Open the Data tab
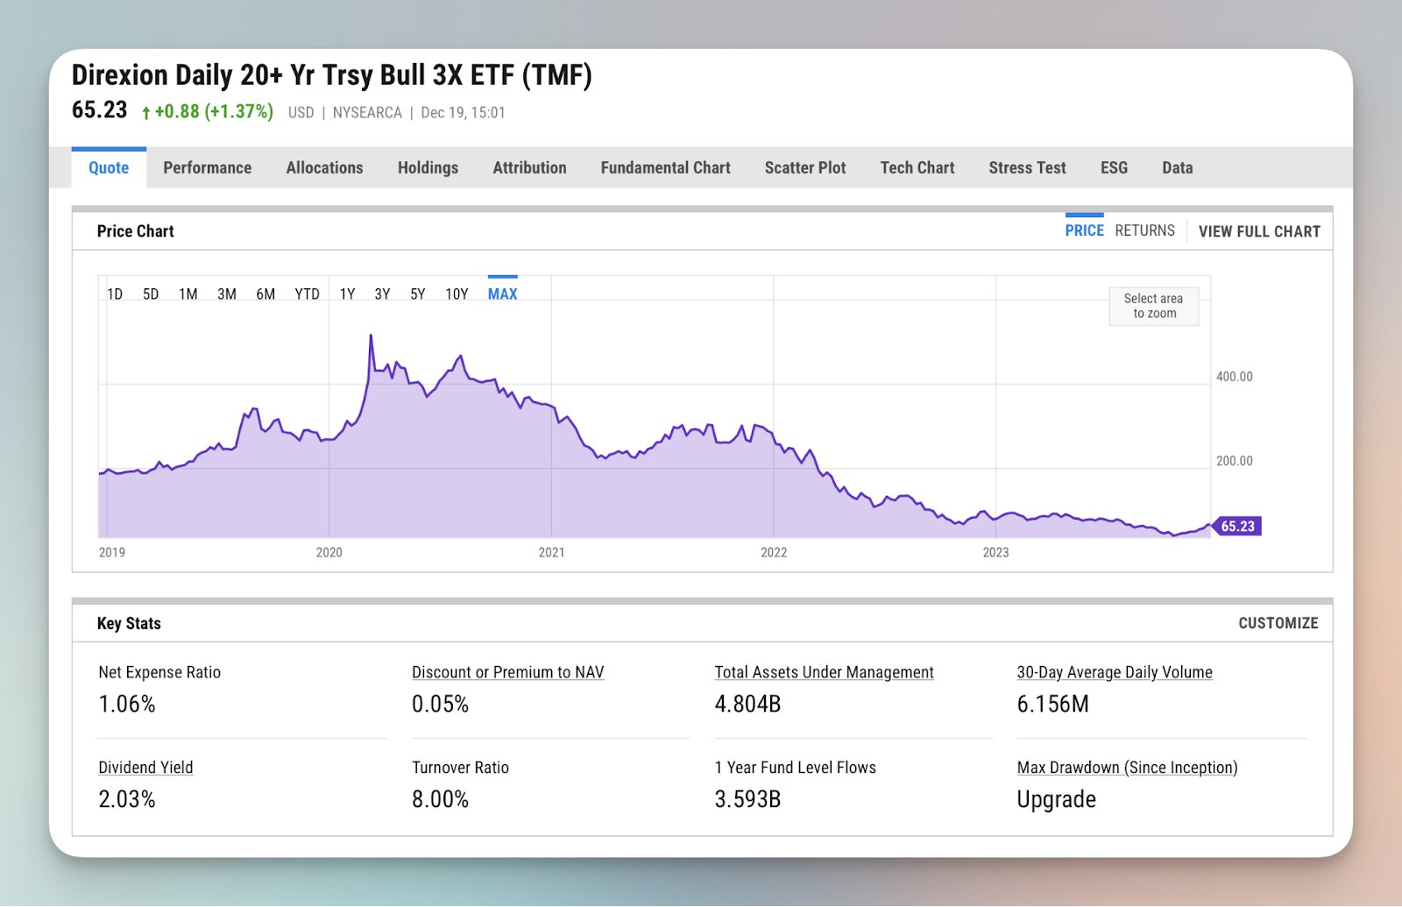Viewport: 1402px width, 907px height. click(x=1177, y=167)
